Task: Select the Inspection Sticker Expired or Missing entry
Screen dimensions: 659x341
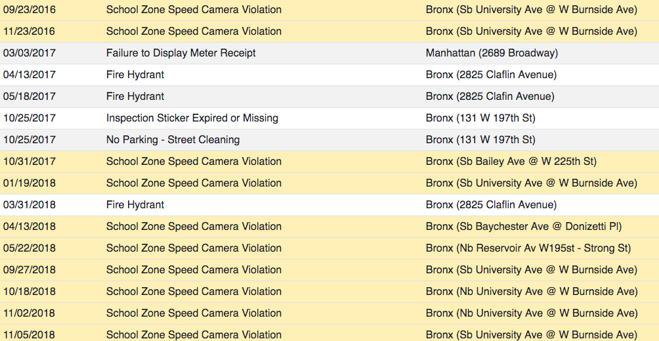Action: (x=192, y=118)
